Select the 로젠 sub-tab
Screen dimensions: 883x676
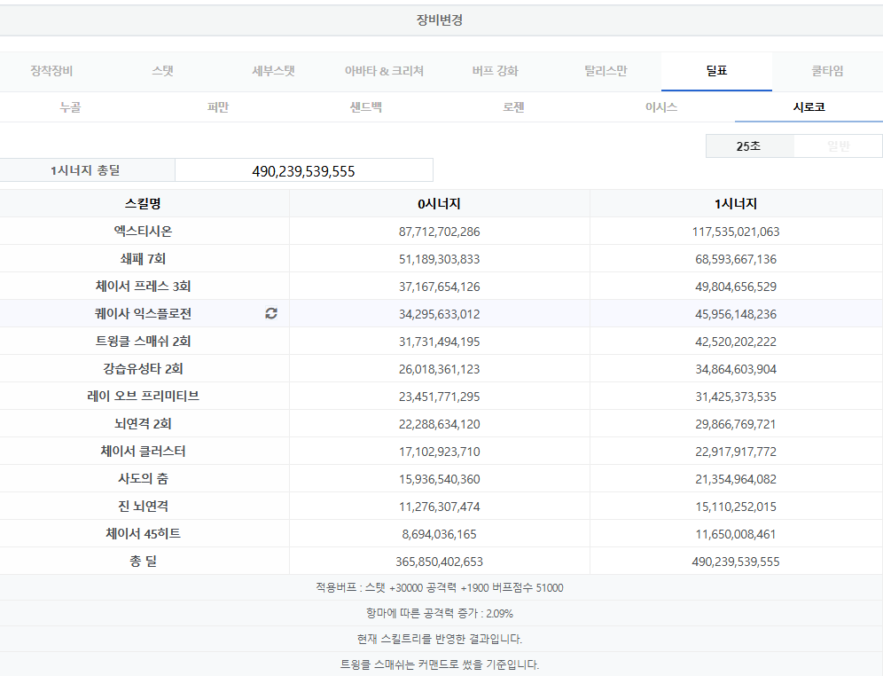click(513, 107)
